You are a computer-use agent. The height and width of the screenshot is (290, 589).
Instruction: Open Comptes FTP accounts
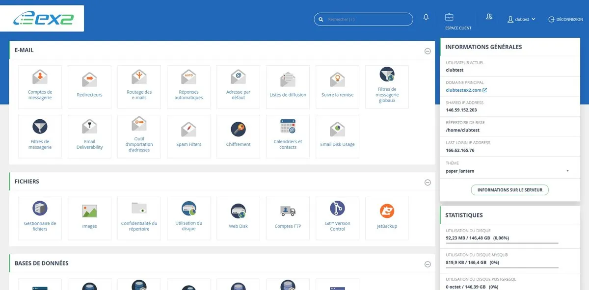point(288,218)
